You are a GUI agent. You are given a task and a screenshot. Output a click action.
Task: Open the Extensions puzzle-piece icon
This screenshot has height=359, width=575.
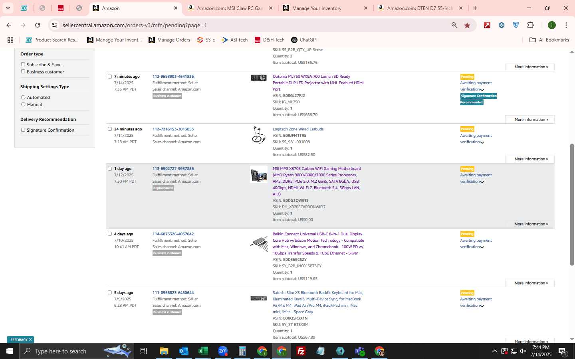(530, 25)
